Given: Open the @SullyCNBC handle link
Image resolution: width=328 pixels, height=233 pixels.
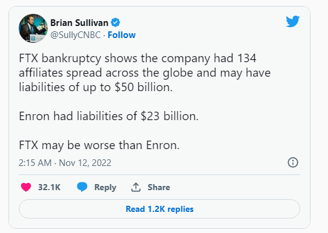Looking at the screenshot, I should tap(76, 35).
